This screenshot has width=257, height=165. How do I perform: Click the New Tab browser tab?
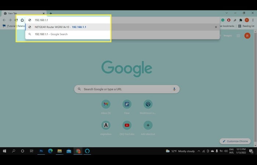coord(24,14)
